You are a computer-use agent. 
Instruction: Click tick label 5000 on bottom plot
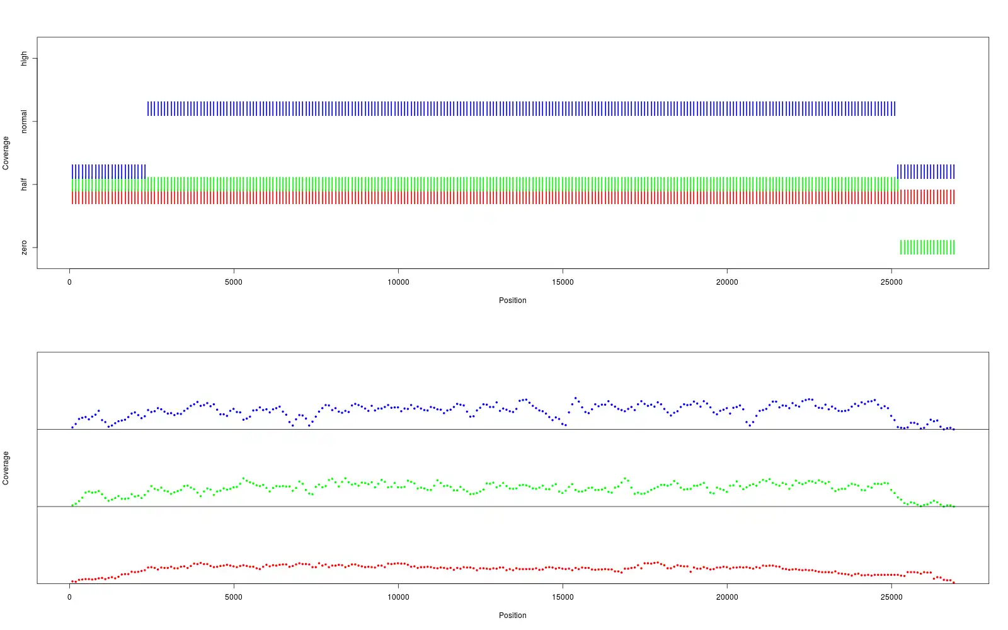coord(234,597)
